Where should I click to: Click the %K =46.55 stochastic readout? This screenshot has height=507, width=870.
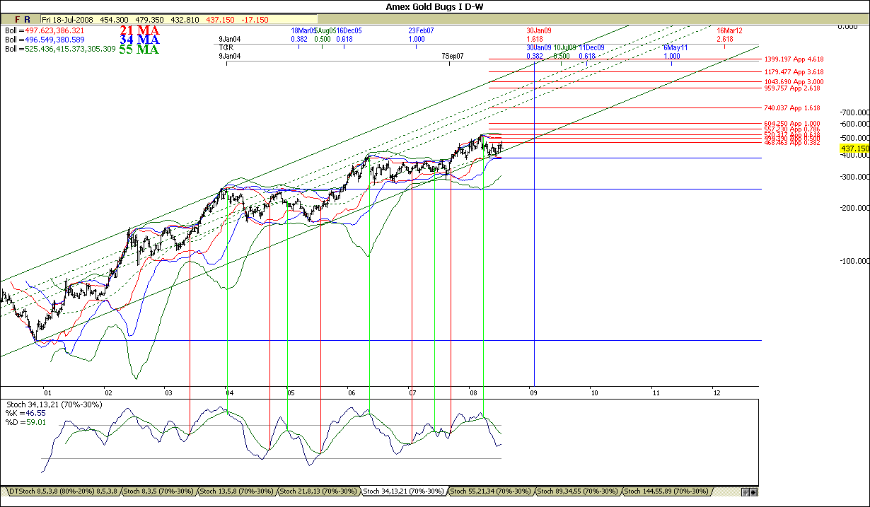25,413
